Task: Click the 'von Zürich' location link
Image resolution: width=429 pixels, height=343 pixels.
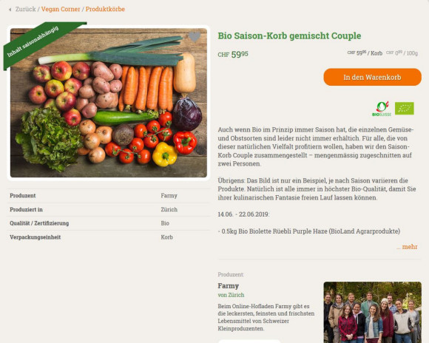Action: 231,295
